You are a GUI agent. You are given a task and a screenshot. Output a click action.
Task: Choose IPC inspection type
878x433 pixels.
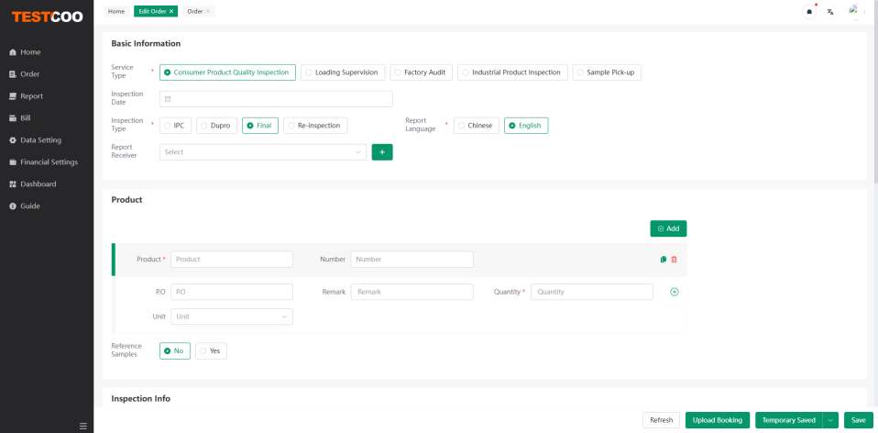pyautogui.click(x=175, y=126)
